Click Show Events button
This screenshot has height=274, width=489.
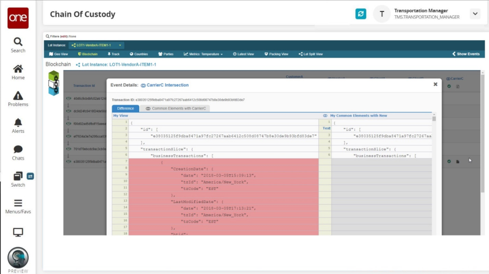pyautogui.click(x=466, y=54)
